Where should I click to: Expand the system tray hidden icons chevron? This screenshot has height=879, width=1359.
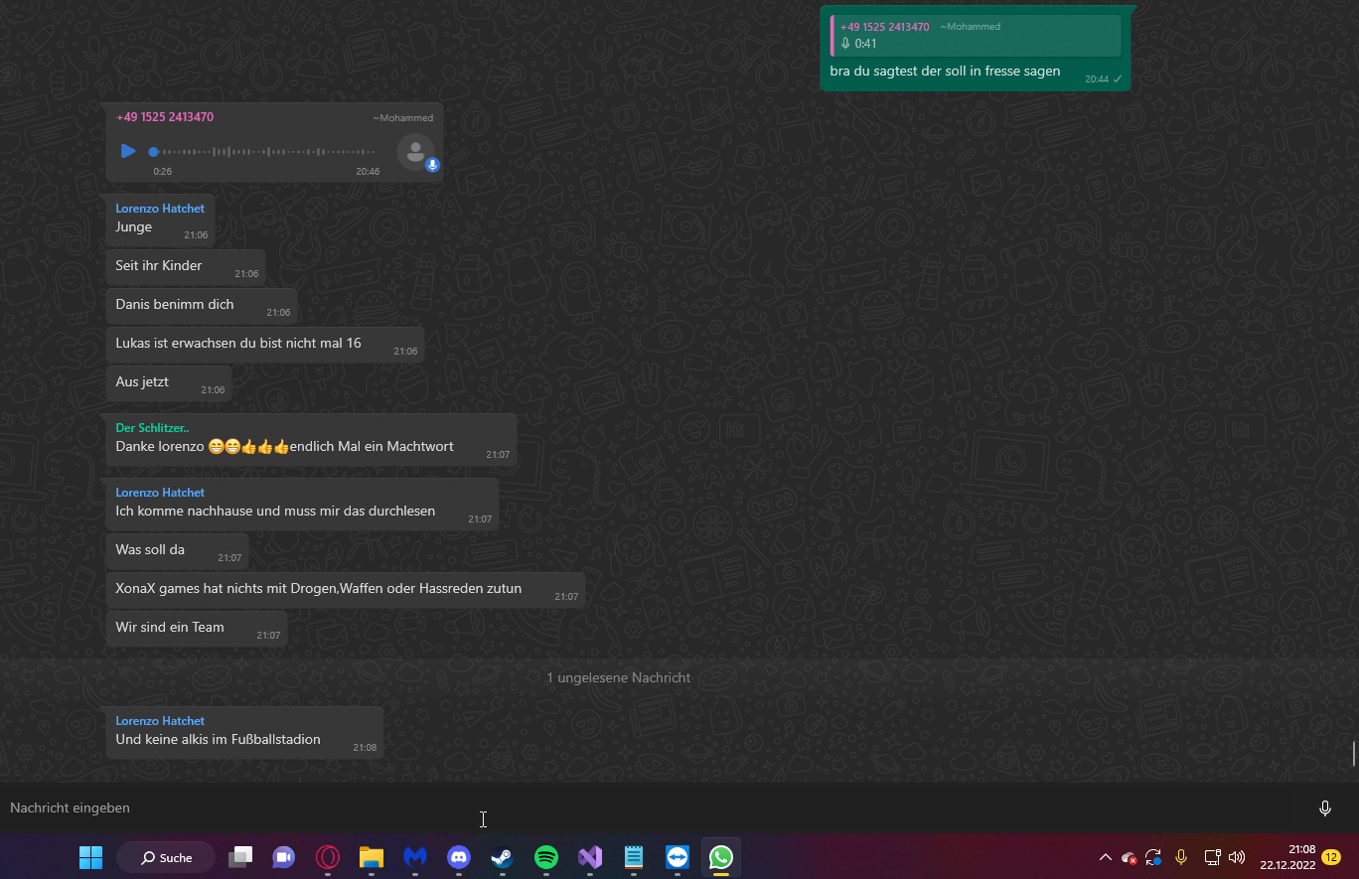(x=1105, y=857)
